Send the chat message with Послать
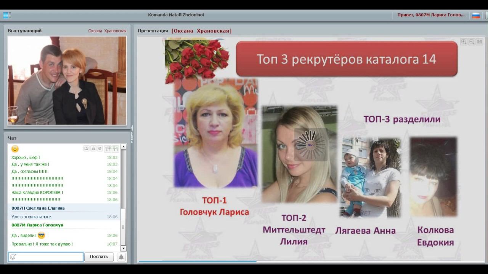Screen dimensions: 488x274 [99, 256]
